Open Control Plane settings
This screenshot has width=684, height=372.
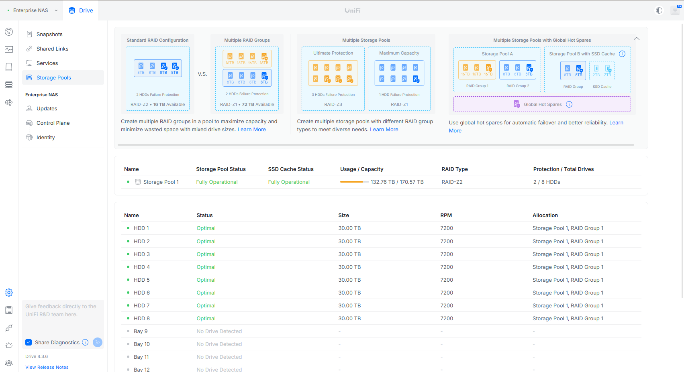63,123
